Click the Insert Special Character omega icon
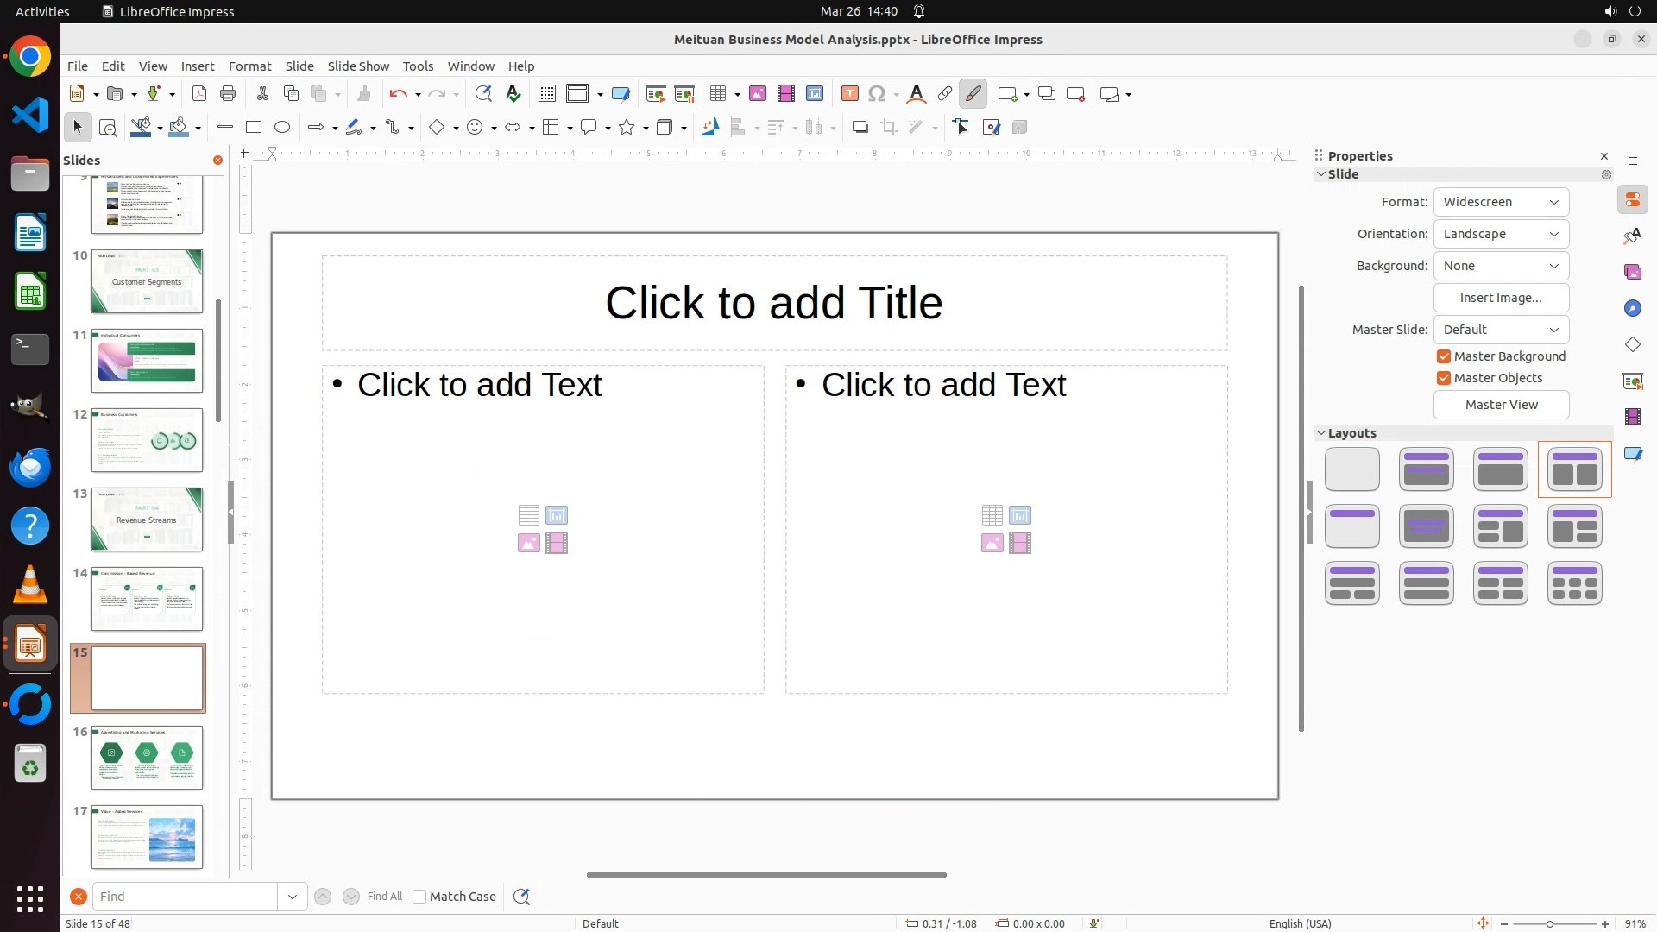 coord(877,94)
